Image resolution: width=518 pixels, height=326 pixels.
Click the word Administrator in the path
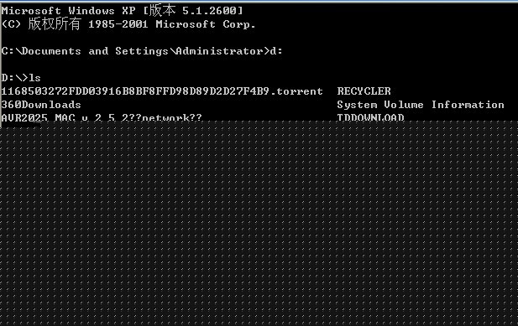(x=219, y=51)
